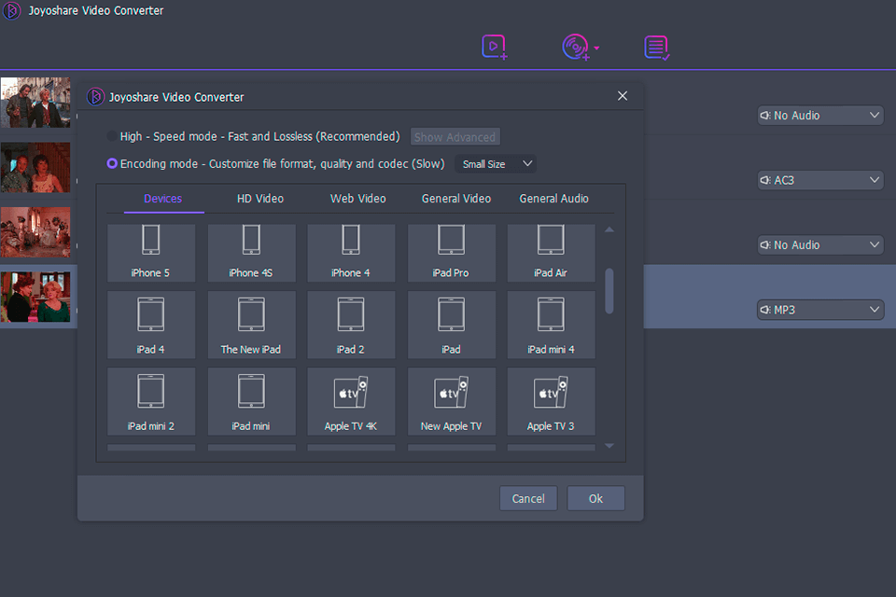Select the iPad mini 4 preset
Image resolution: width=896 pixels, height=597 pixels.
pyautogui.click(x=551, y=324)
